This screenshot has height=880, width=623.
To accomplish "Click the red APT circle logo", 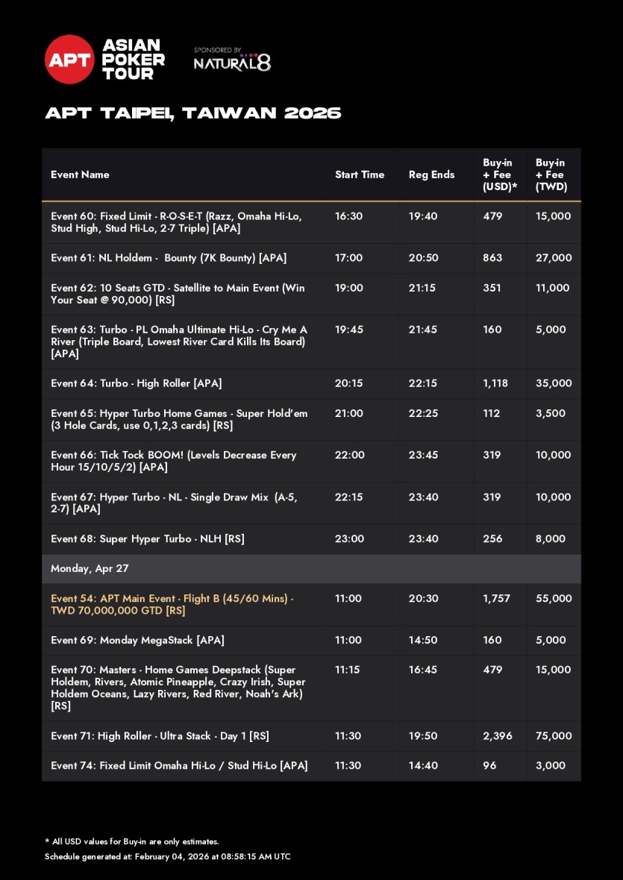I will tap(69, 60).
